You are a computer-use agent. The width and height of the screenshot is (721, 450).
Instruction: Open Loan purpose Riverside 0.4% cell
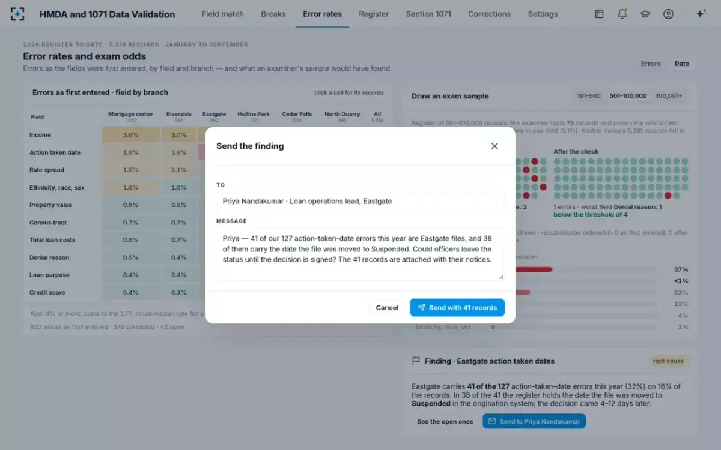[178, 275]
